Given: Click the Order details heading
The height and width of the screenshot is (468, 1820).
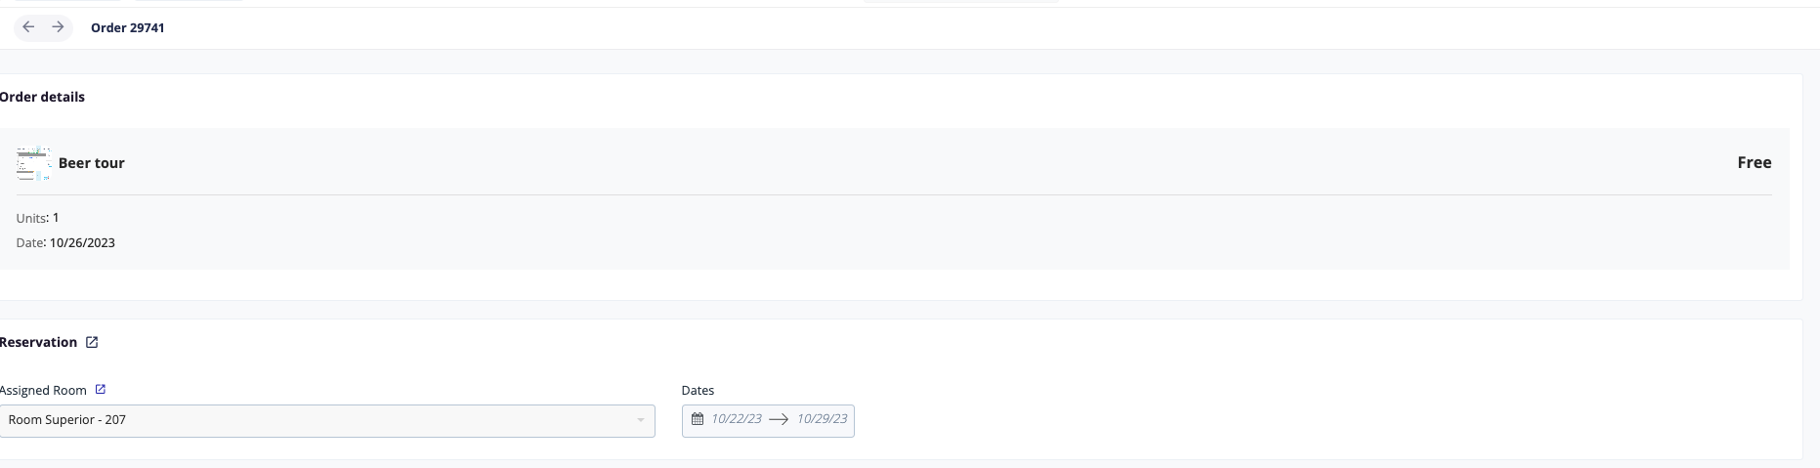Looking at the screenshot, I should coord(42,97).
